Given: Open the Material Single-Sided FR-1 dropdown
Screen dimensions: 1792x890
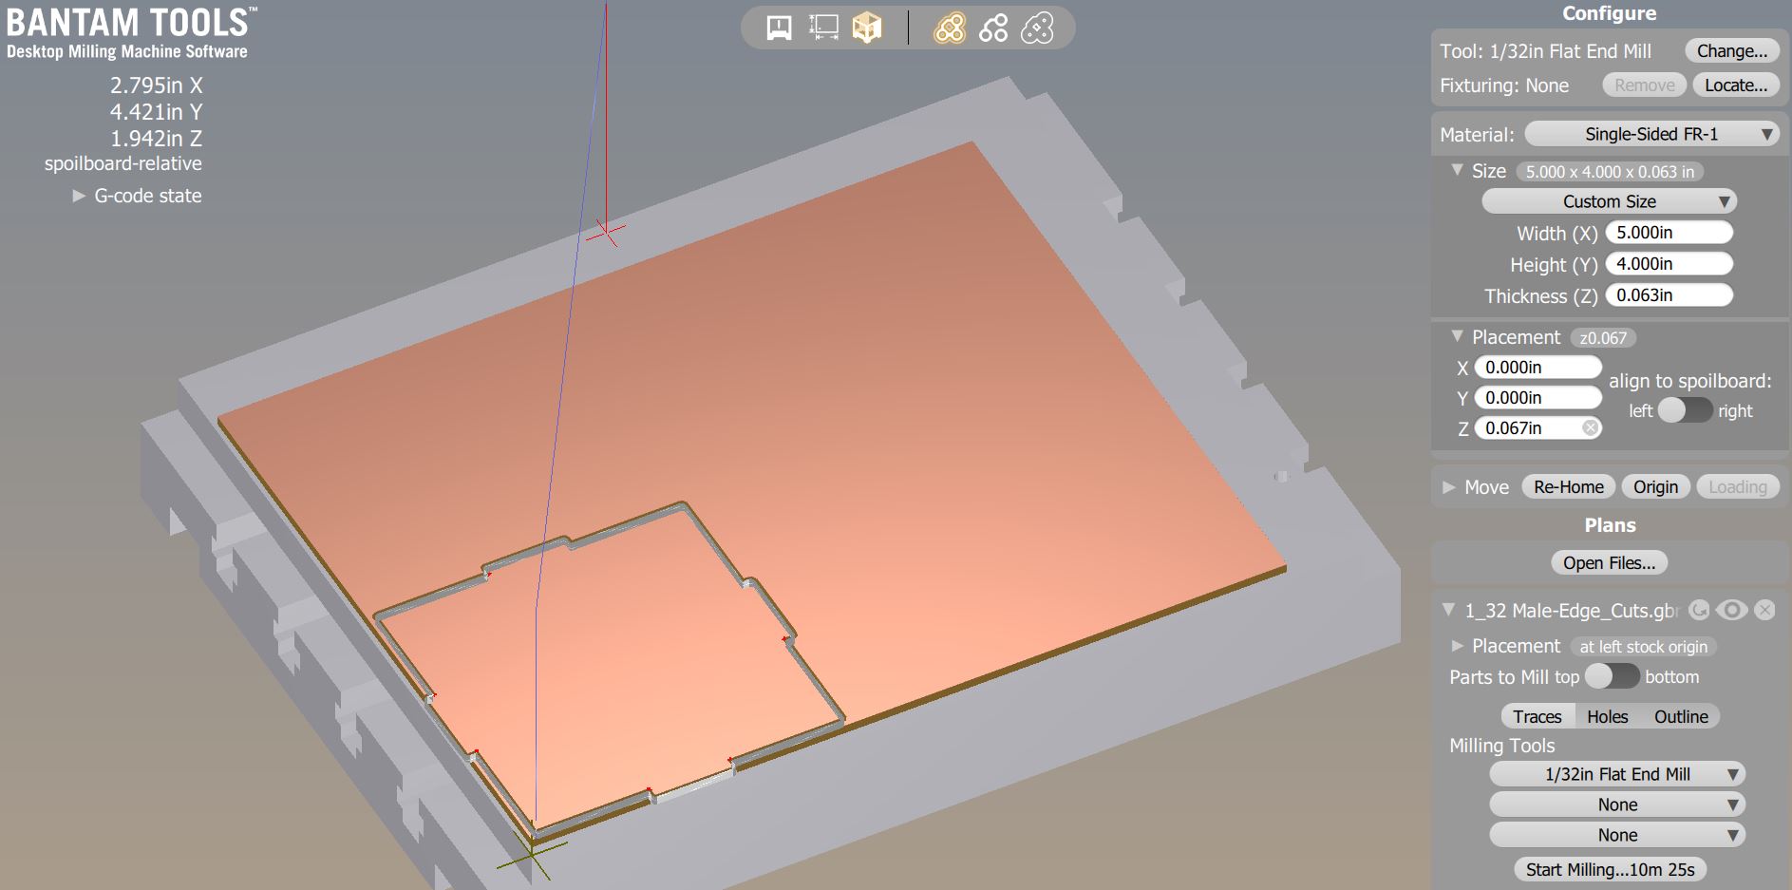Looking at the screenshot, I should (1651, 134).
